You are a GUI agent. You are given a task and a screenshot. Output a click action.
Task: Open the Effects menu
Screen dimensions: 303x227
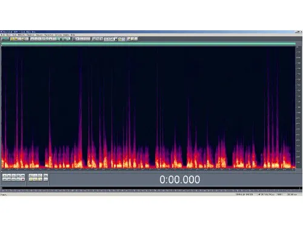[22, 35]
